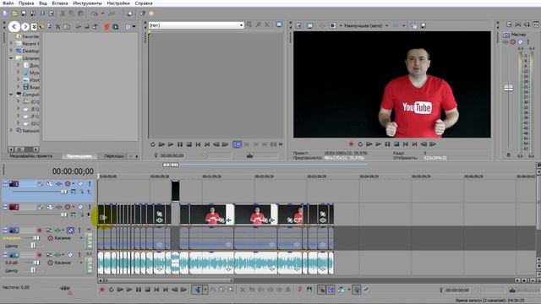The width and height of the screenshot is (541, 304).
Task: Expand the Libraries tree node
Action: [11, 58]
